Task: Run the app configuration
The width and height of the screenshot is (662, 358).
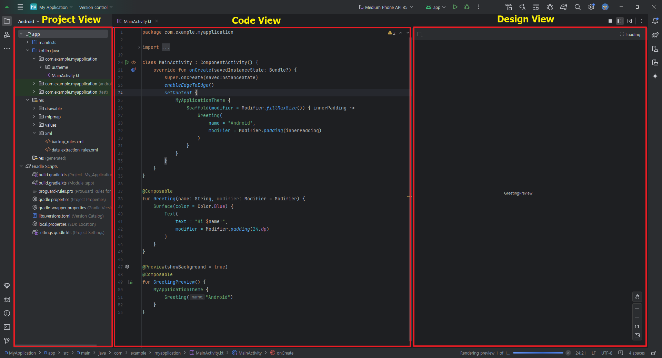Action: (x=455, y=7)
